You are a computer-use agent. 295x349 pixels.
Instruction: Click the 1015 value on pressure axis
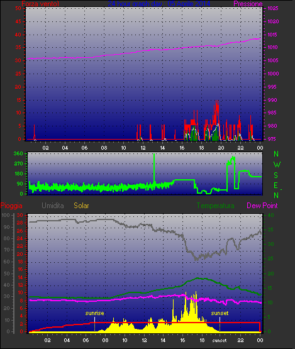(273, 35)
